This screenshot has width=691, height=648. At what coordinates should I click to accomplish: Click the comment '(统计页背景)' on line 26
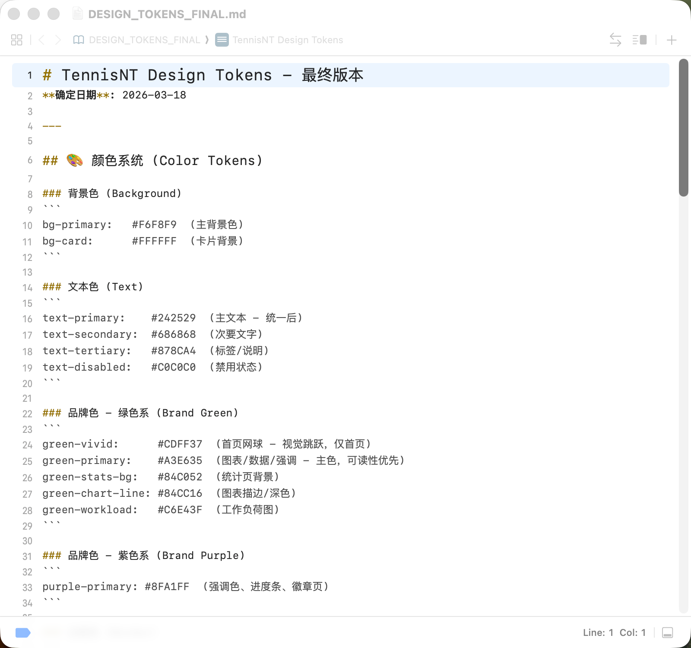click(247, 477)
